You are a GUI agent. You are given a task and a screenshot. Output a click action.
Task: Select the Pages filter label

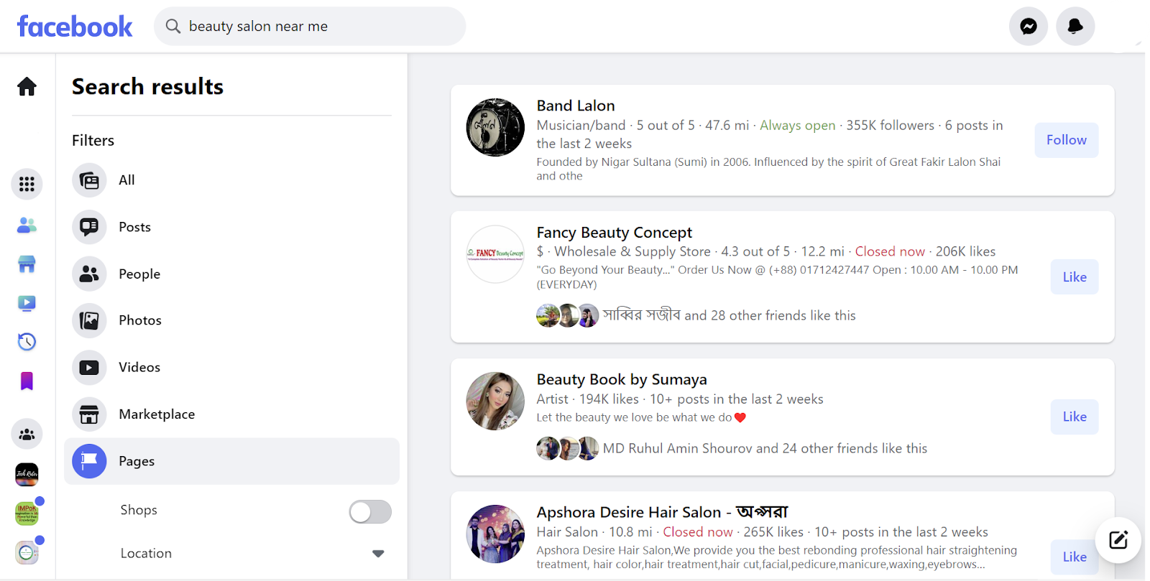pos(137,461)
